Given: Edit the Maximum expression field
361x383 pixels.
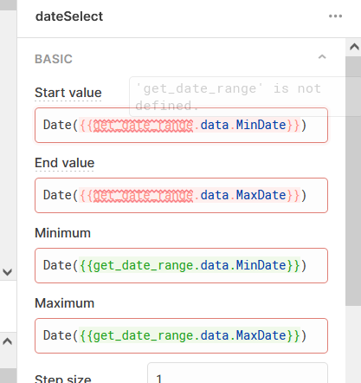Looking at the screenshot, I should (x=181, y=335).
